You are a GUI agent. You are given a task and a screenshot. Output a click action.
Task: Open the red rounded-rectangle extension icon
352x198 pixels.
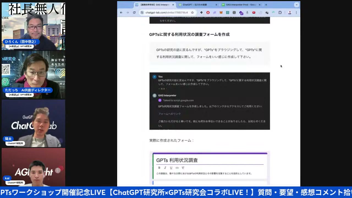(254, 13)
